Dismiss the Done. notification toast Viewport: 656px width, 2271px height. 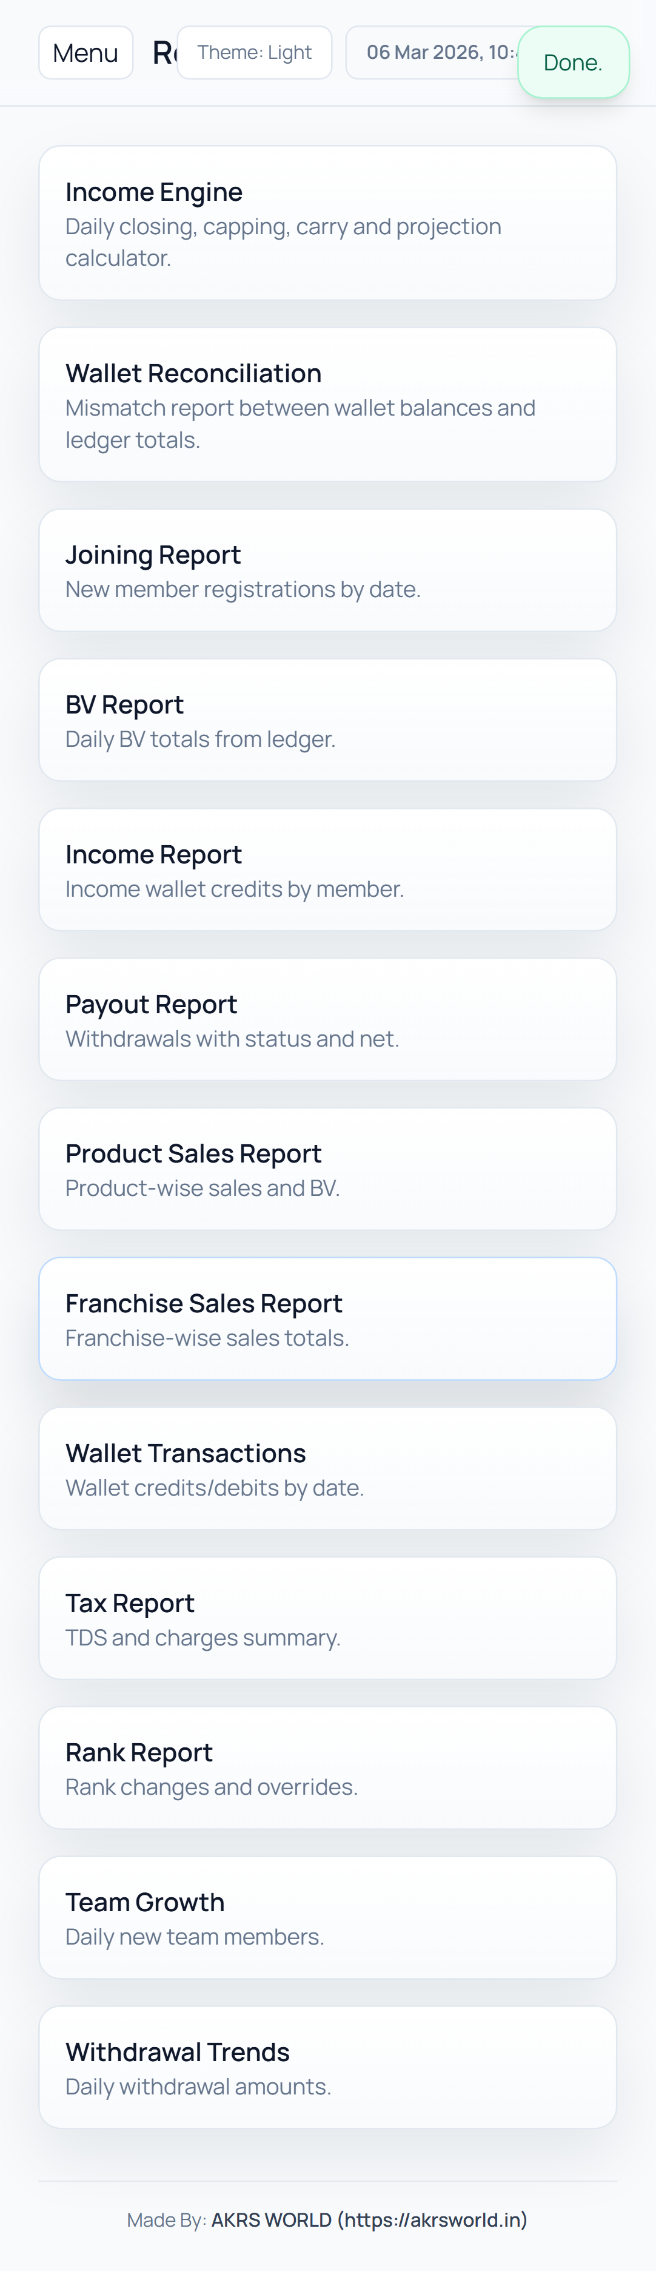[x=573, y=62]
